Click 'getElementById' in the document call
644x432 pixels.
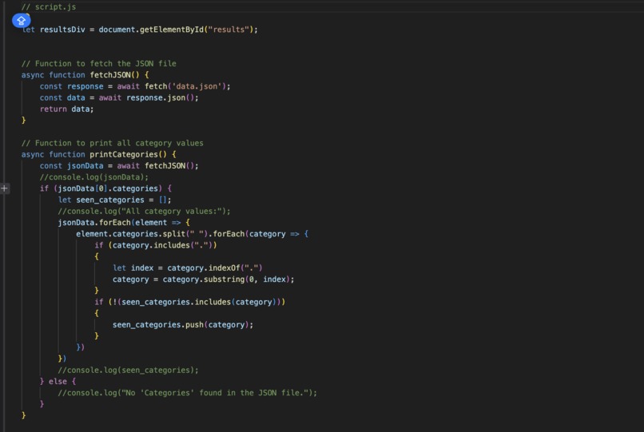point(172,30)
